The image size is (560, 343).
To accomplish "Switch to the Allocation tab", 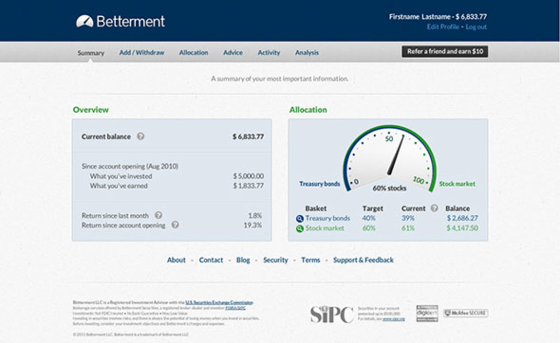I will (x=193, y=53).
